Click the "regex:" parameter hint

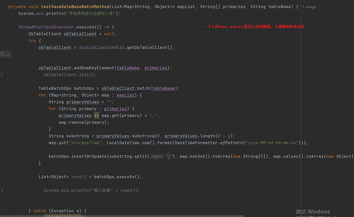coord(157,156)
